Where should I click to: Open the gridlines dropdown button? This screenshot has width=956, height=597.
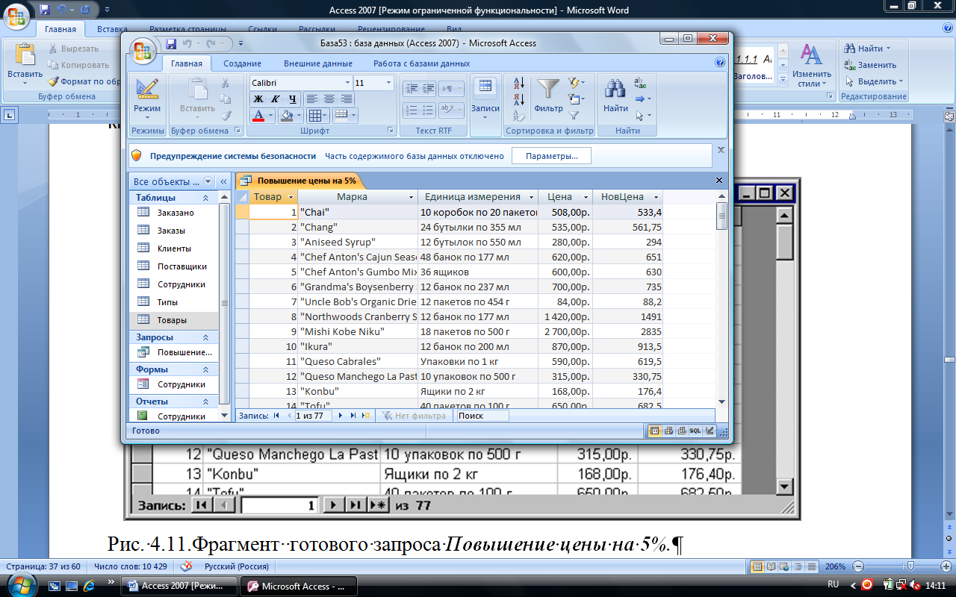pyautogui.click(x=318, y=116)
